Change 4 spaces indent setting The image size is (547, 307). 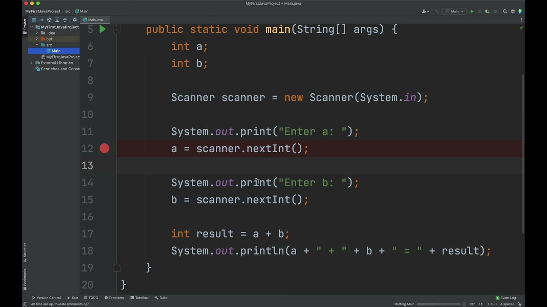click(507, 304)
